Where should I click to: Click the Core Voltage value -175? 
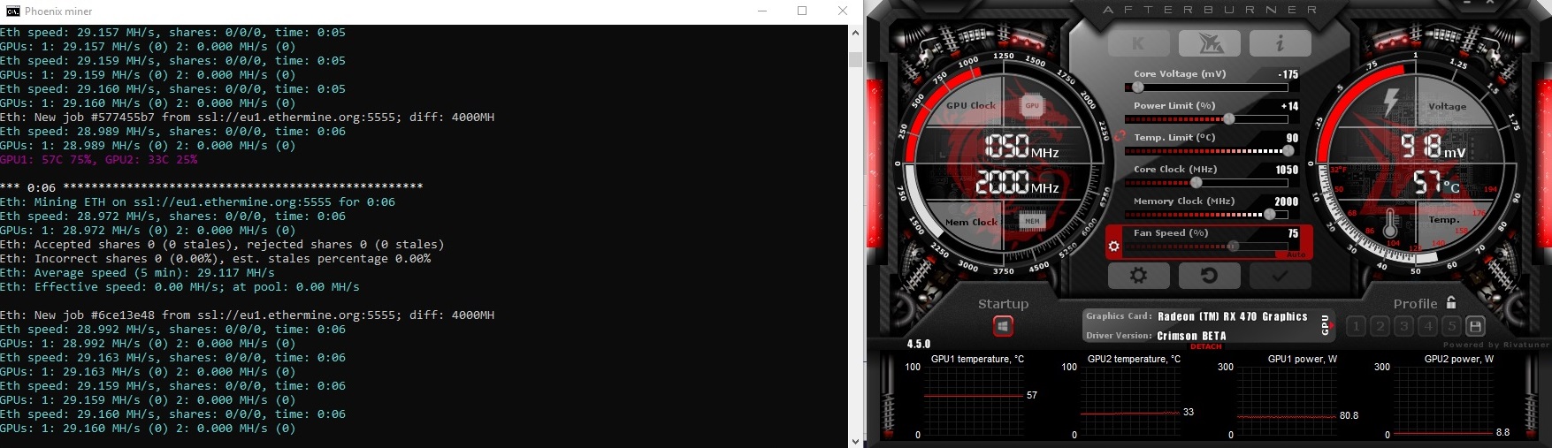pos(1288,74)
